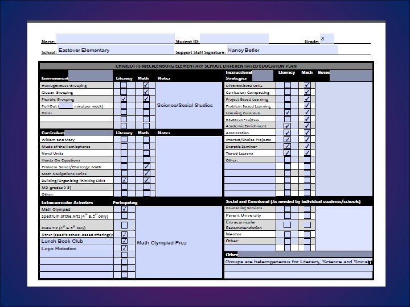410x307 pixels.
Task: Edit the Lego Robotics entry
Action: coord(76,248)
